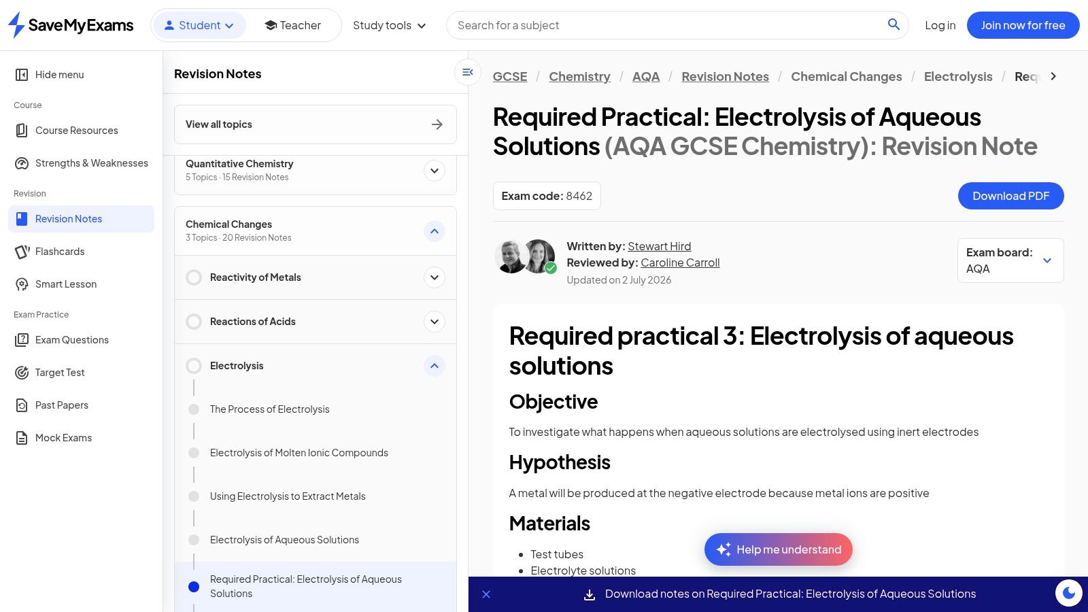Click the AQA breadcrumb link
Viewport: 1088px width, 612px height.
tap(646, 77)
